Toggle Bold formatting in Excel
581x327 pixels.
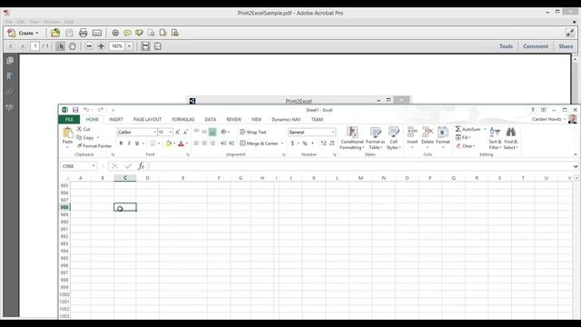coord(121,144)
